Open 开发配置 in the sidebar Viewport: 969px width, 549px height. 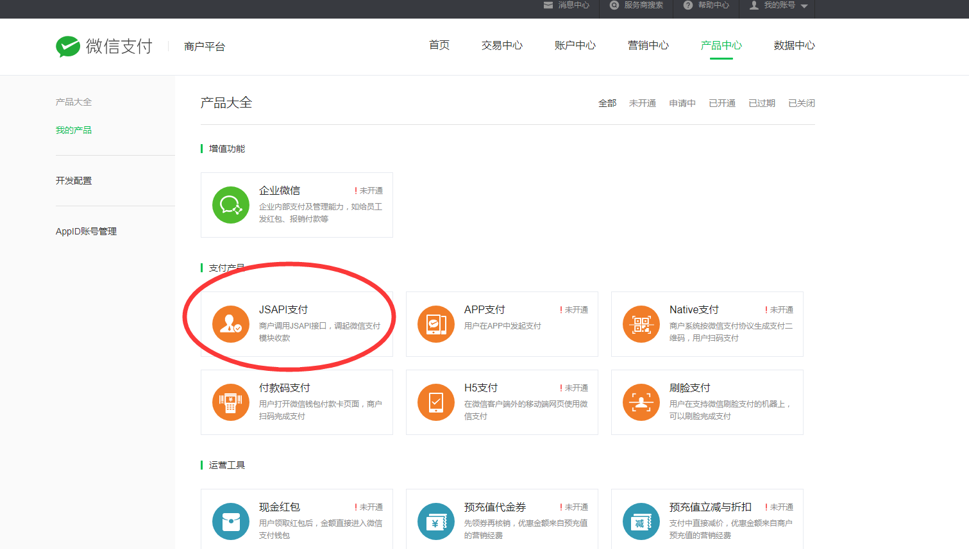[74, 181]
